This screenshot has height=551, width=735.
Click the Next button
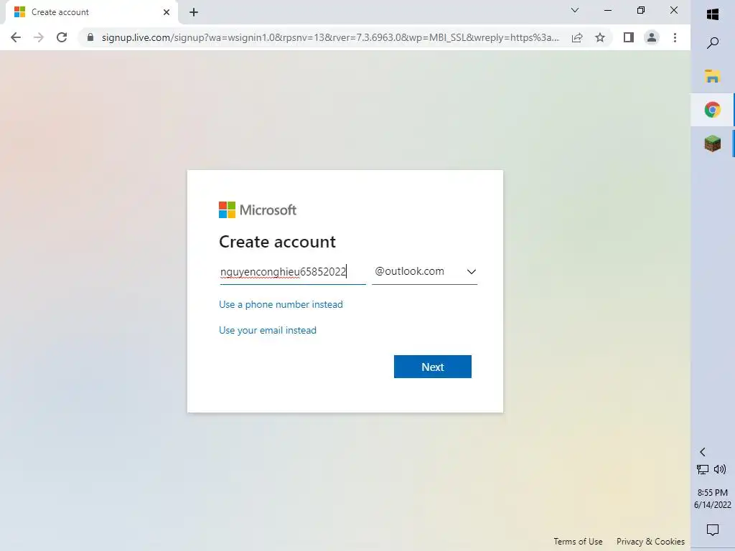click(x=433, y=367)
